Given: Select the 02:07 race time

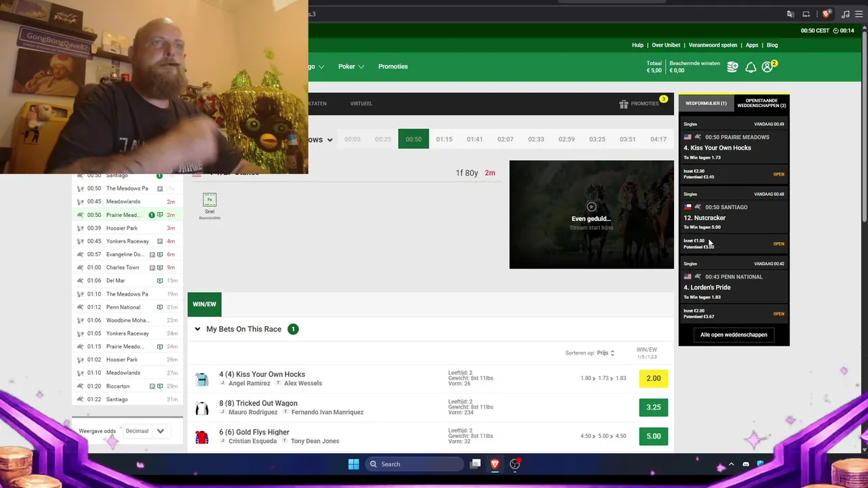Looking at the screenshot, I should coord(505,139).
